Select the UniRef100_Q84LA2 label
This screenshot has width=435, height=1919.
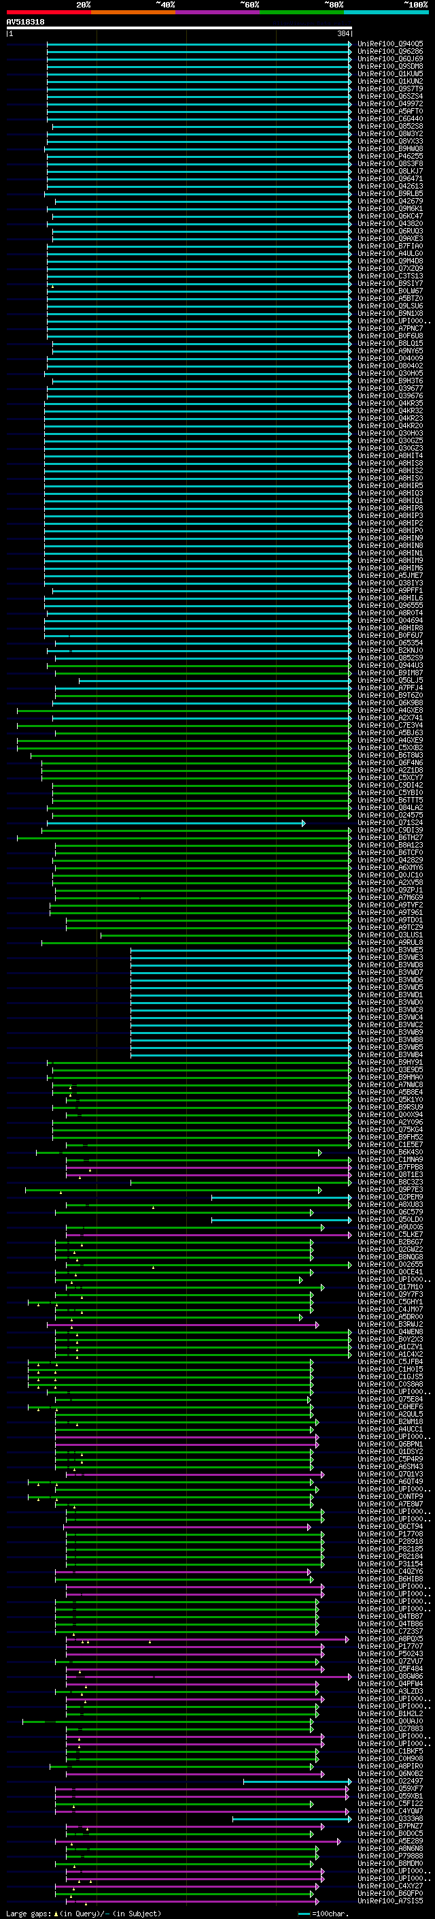click(x=390, y=807)
